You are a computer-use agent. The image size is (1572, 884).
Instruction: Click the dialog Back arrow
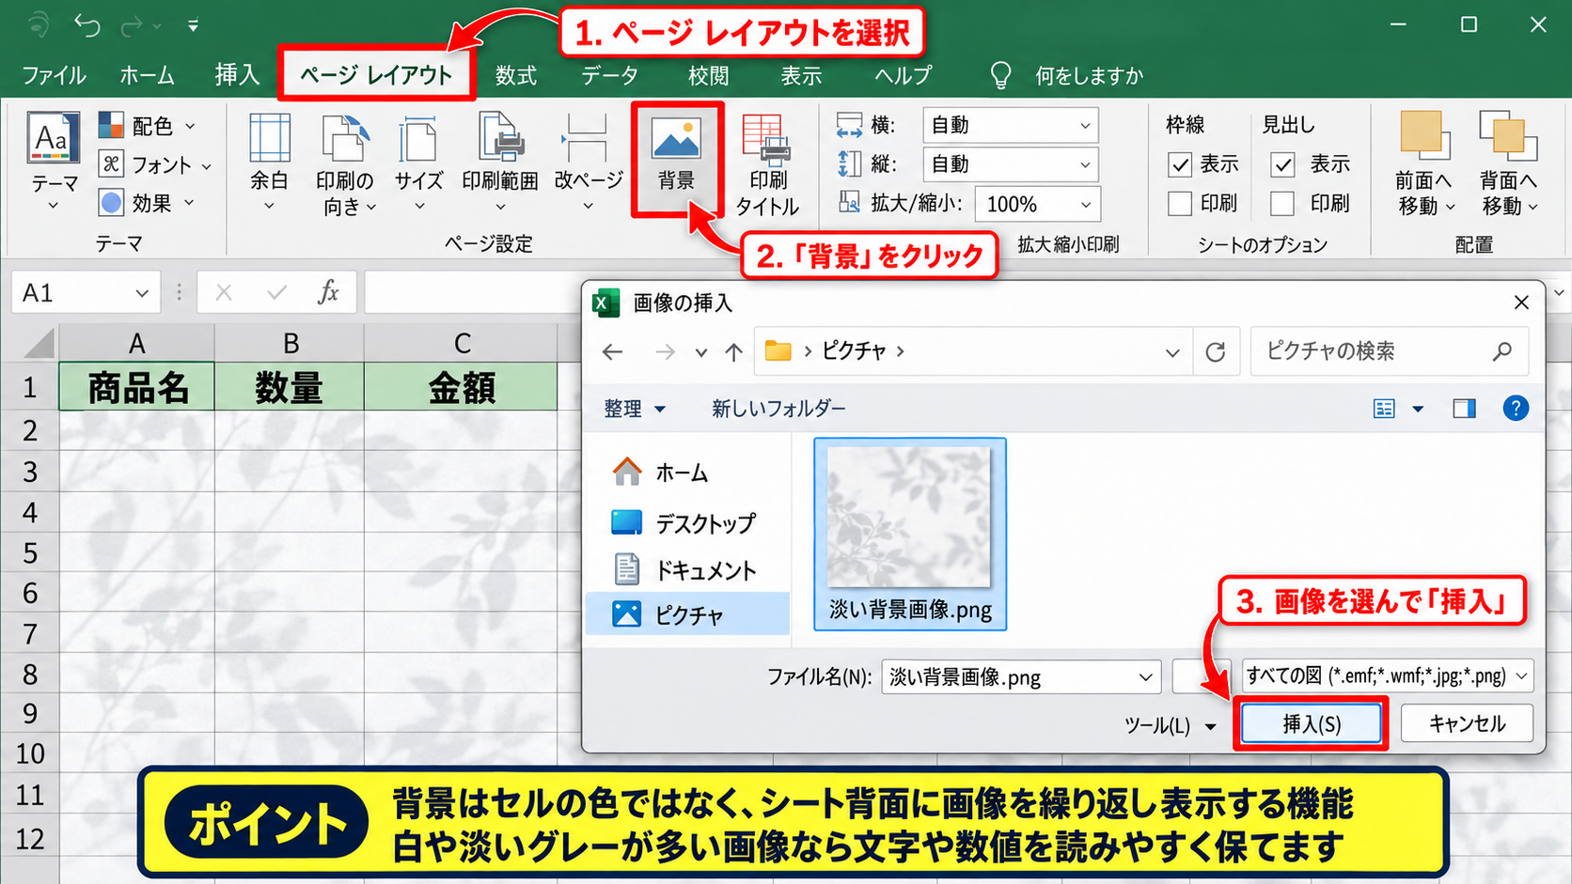pos(613,352)
